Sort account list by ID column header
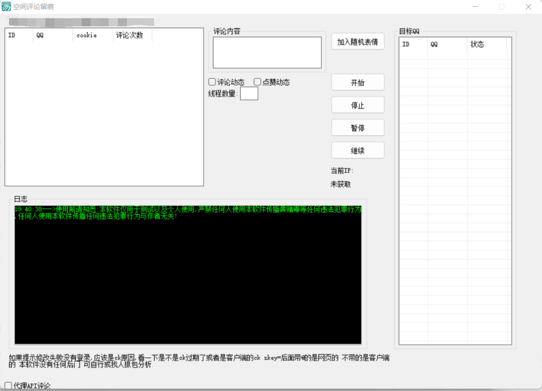The image size is (542, 391). (x=19, y=35)
